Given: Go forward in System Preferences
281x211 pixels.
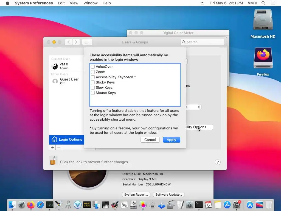Looking at the screenshot, I should (x=76, y=42).
